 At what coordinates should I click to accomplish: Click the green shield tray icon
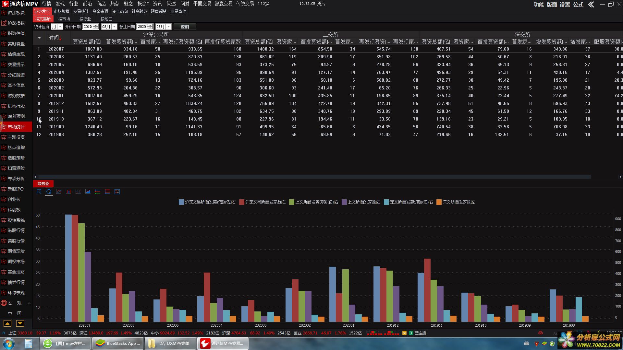(x=552, y=344)
